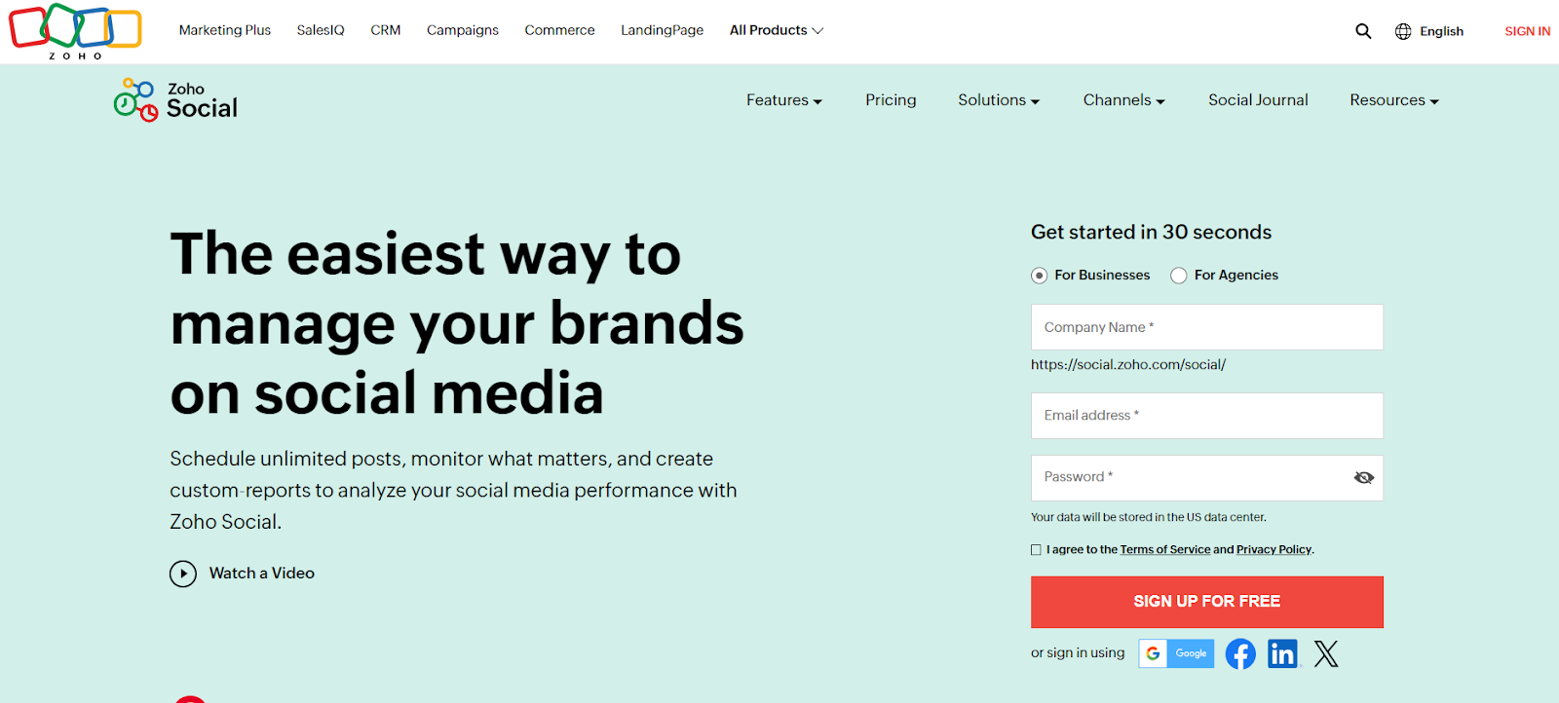The image size is (1559, 703).
Task: Select the For Businesses radio button
Action: 1040,276
